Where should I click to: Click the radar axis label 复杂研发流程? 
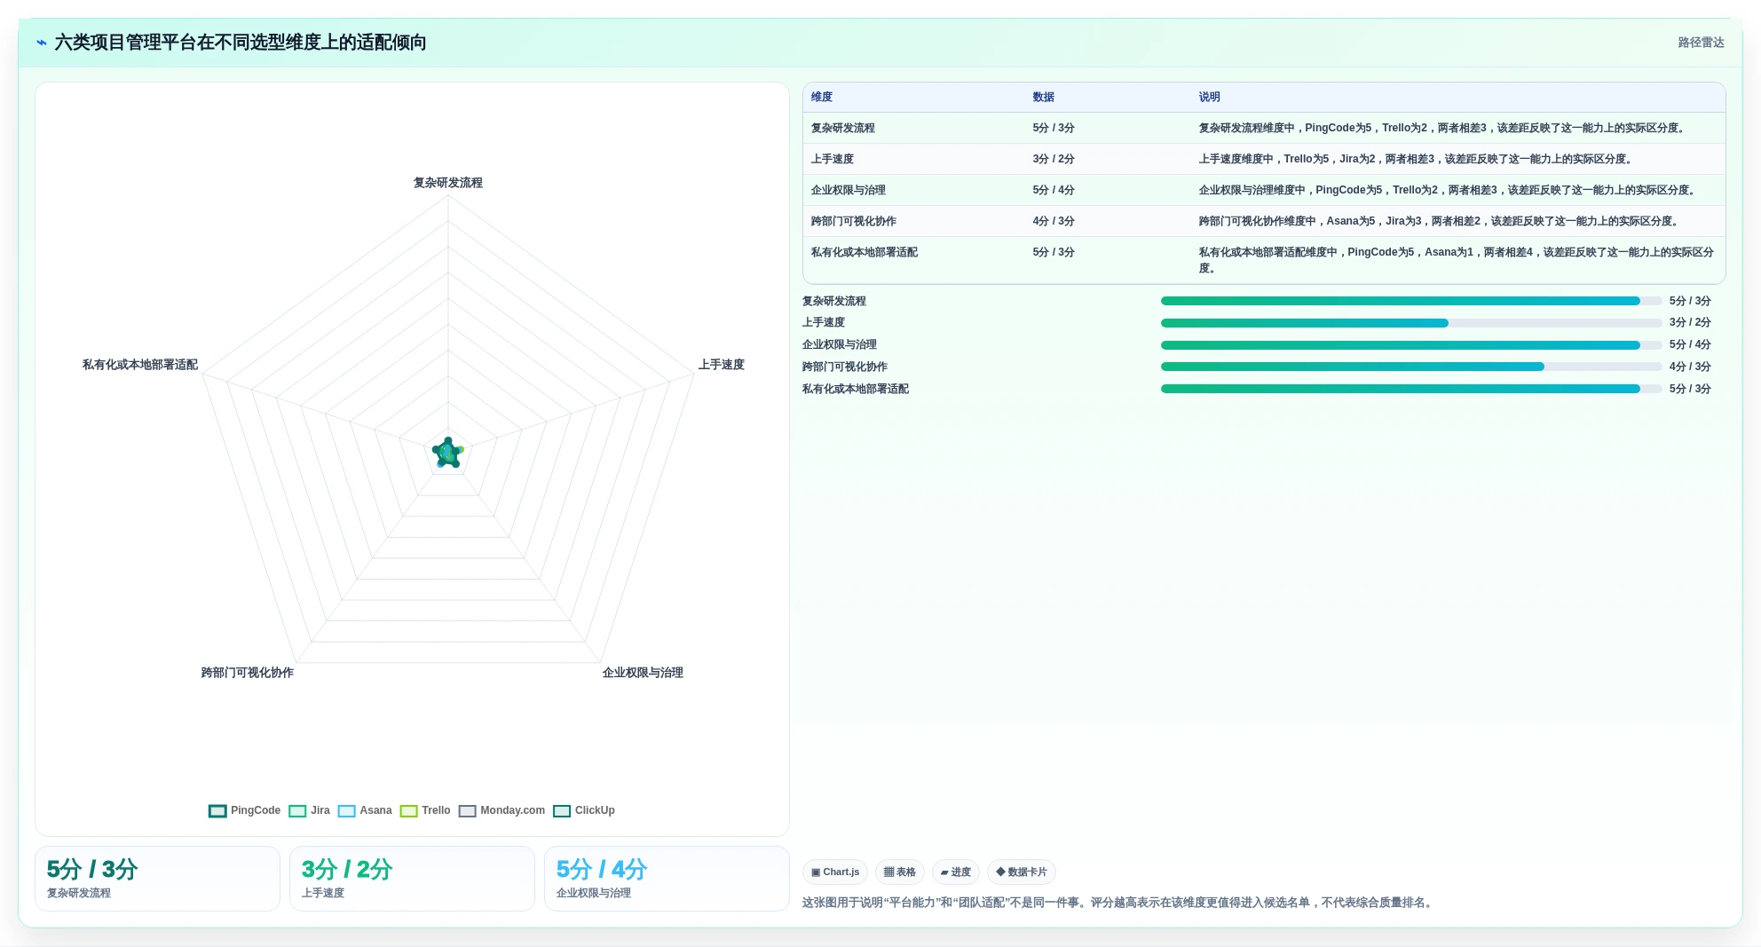448,183
